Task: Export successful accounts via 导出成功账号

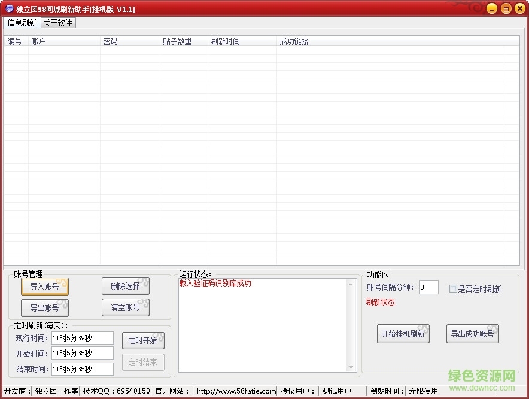Action: pyautogui.click(x=472, y=334)
